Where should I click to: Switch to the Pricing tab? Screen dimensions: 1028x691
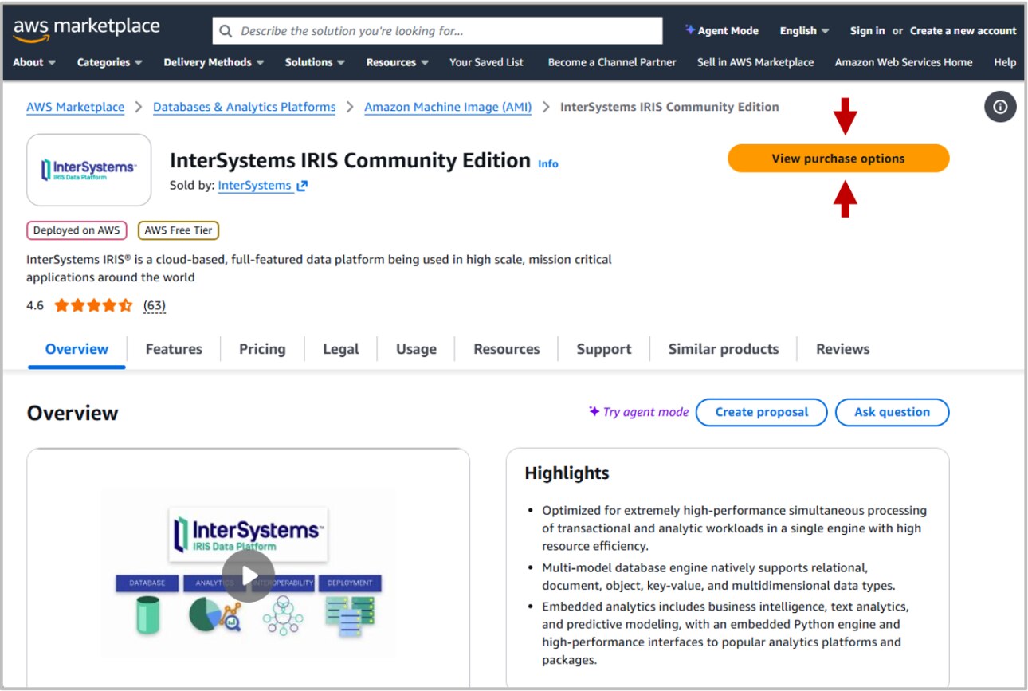click(x=262, y=348)
